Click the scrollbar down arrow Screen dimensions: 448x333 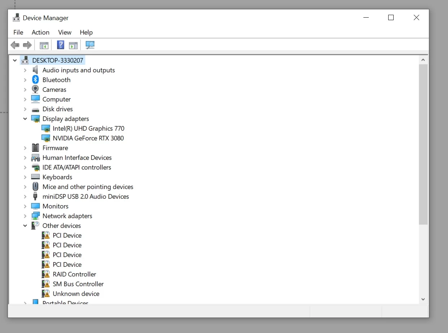(x=423, y=299)
